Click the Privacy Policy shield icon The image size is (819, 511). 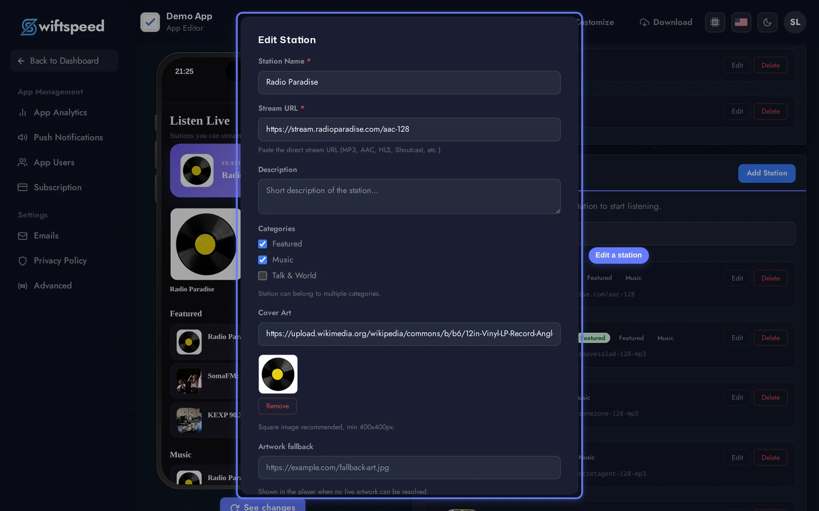[23, 261]
